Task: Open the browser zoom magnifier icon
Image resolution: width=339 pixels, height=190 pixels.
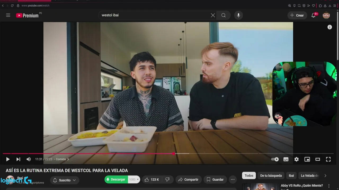Action: coord(289,6)
